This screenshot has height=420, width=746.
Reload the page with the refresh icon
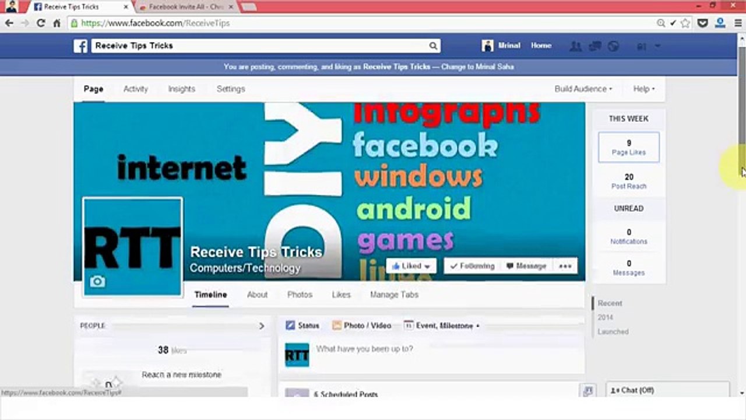[x=41, y=23]
